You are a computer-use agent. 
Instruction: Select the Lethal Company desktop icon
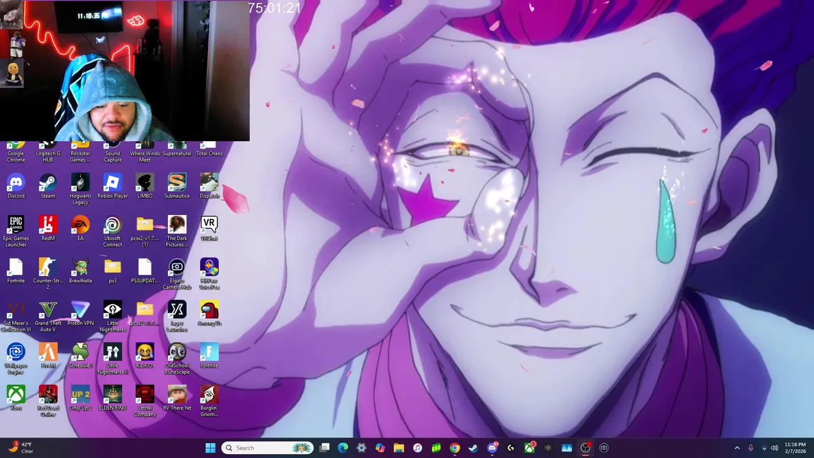(145, 401)
